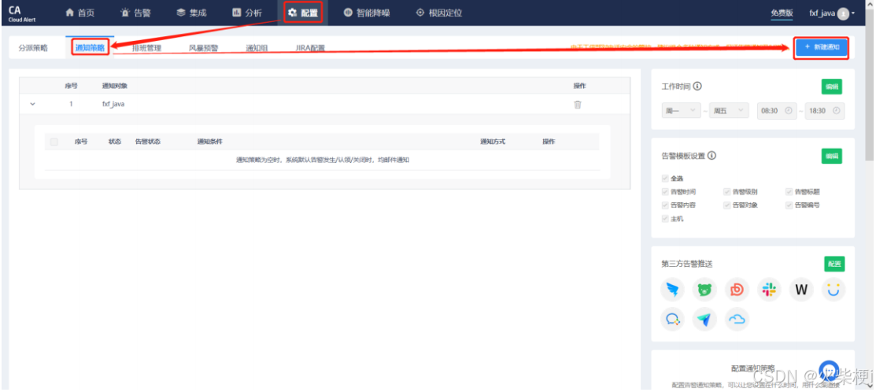
Task: Click the 18:30 end time field
Action: [x=825, y=110]
